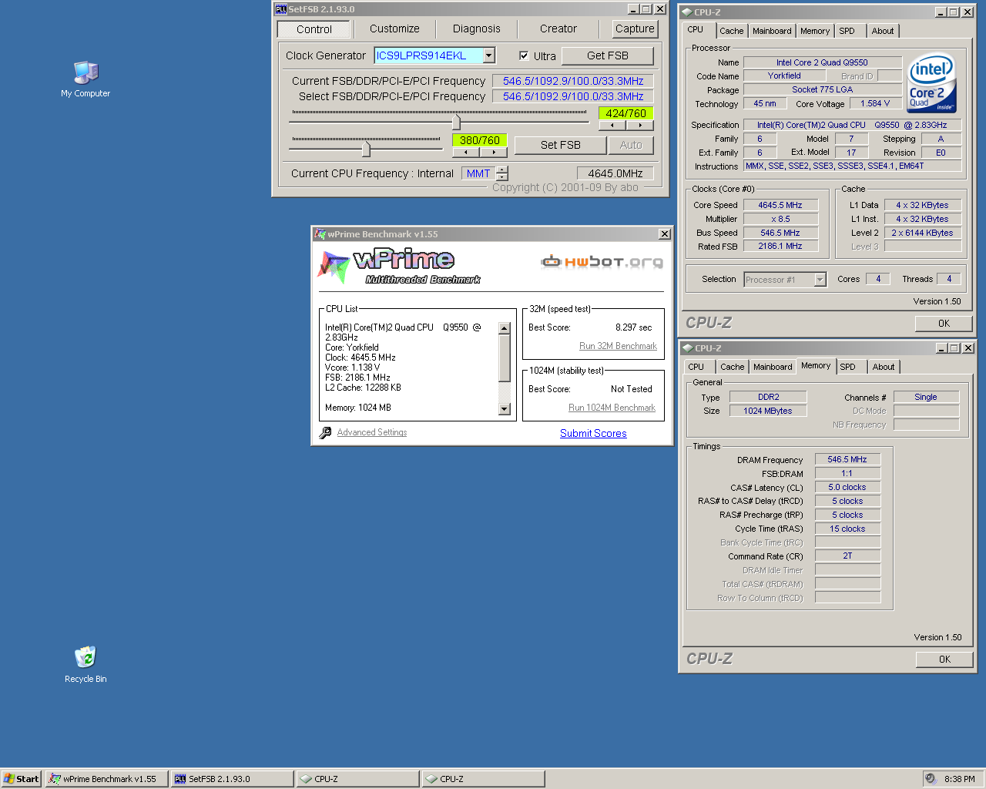The image size is (986, 789).
Task: Click the upper CPU-Z title bar icon
Action: coord(686,12)
